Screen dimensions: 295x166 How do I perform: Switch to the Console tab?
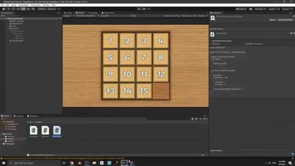coord(18,116)
